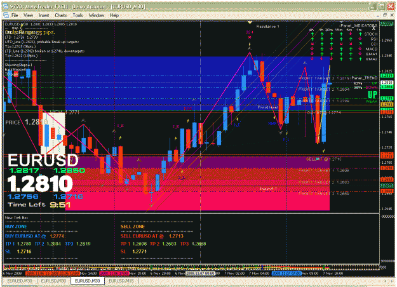Click the blue 1.2756 value
The height and width of the screenshot is (287, 397).
pyautogui.click(x=23, y=197)
